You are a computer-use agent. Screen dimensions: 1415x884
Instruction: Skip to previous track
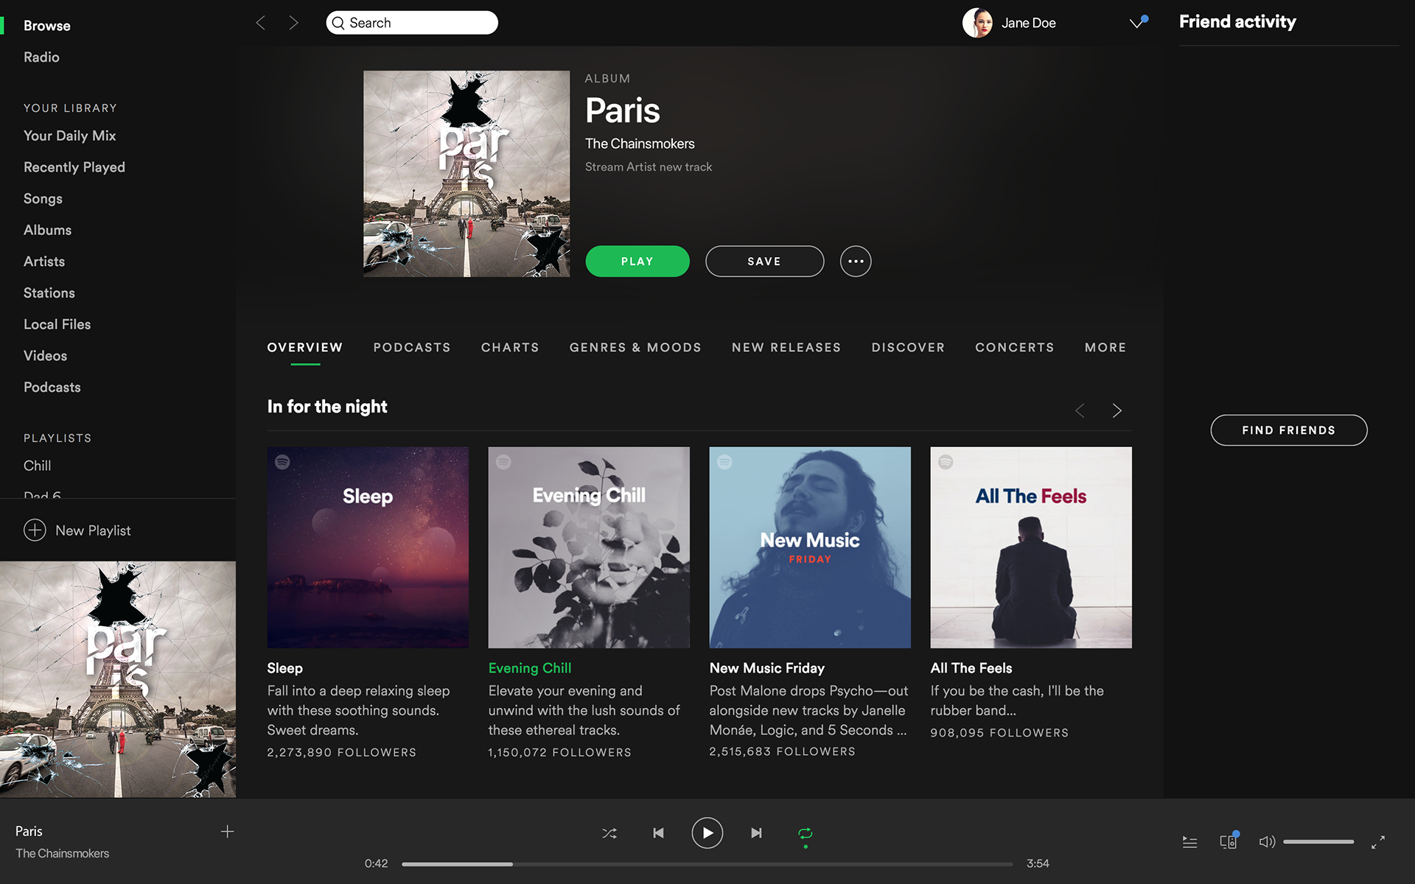point(658,833)
